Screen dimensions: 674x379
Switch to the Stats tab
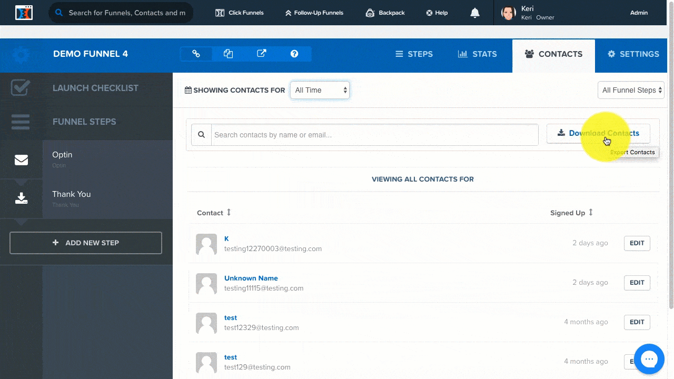477,54
